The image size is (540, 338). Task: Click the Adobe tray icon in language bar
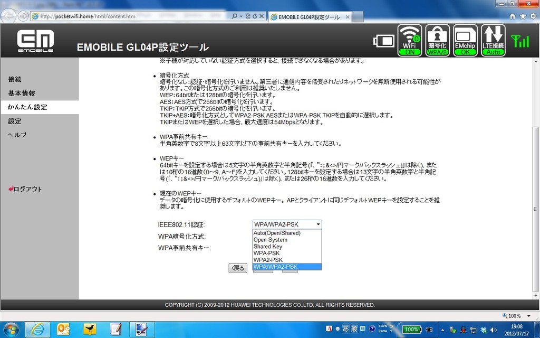coord(329,329)
